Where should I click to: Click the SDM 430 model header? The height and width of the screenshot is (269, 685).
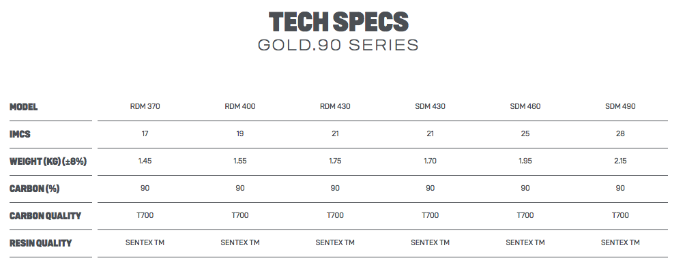pos(430,106)
